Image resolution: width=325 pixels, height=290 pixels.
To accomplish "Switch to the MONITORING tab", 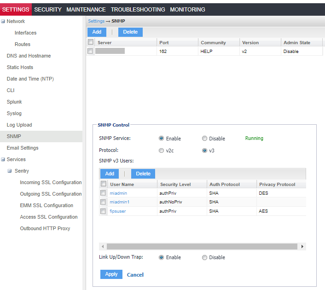I will (x=187, y=9).
